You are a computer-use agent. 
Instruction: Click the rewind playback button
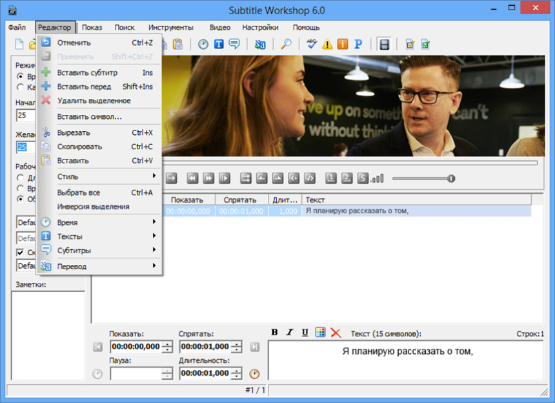point(192,178)
